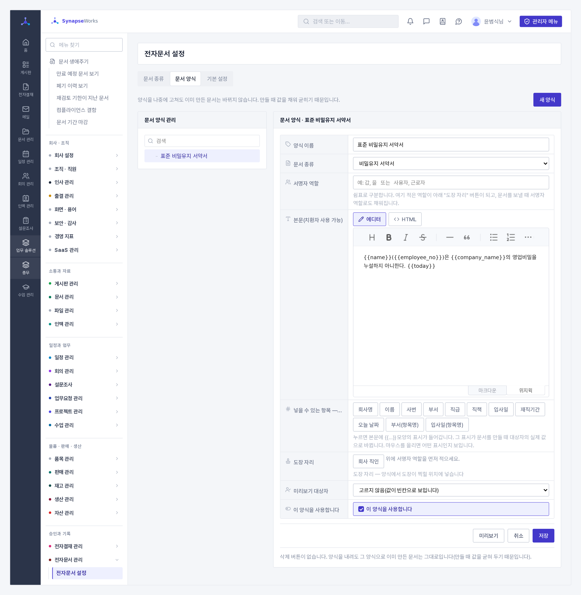This screenshot has height=595, width=581.
Task: Apply italic formatting in editor toolbar
Action: point(406,237)
